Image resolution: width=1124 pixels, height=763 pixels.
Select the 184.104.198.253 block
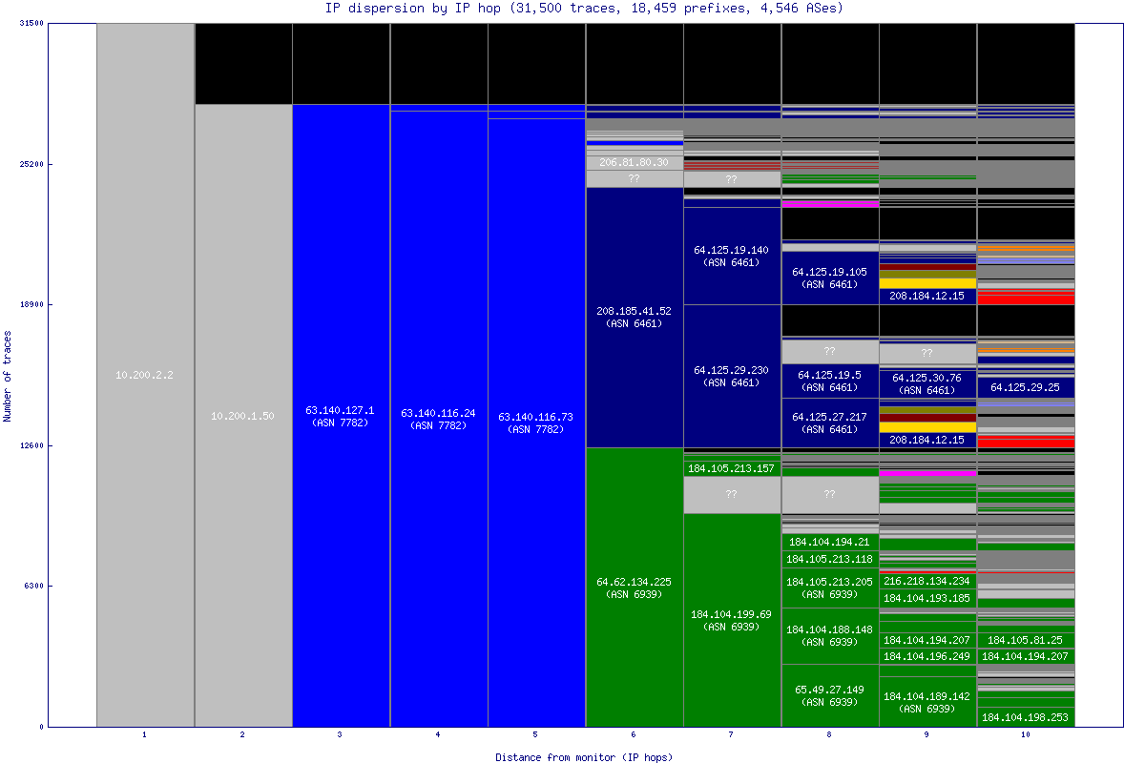[x=1025, y=717]
